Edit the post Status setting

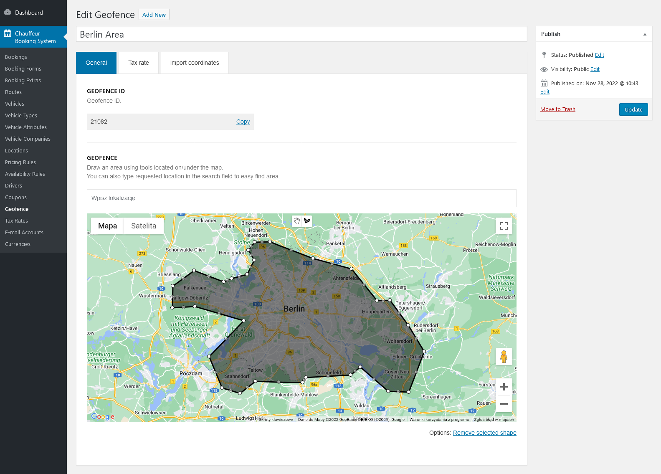pos(599,55)
